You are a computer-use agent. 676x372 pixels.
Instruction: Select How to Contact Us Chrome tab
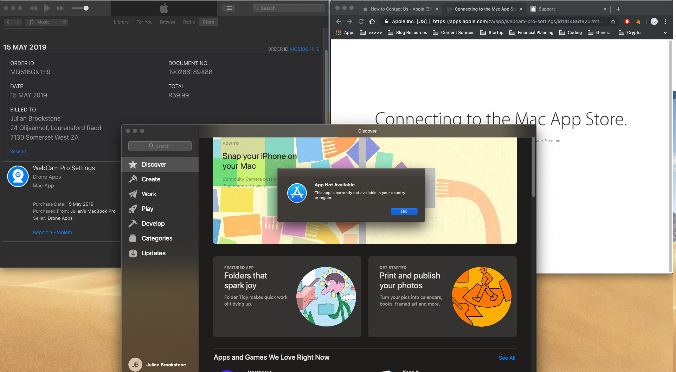(401, 9)
